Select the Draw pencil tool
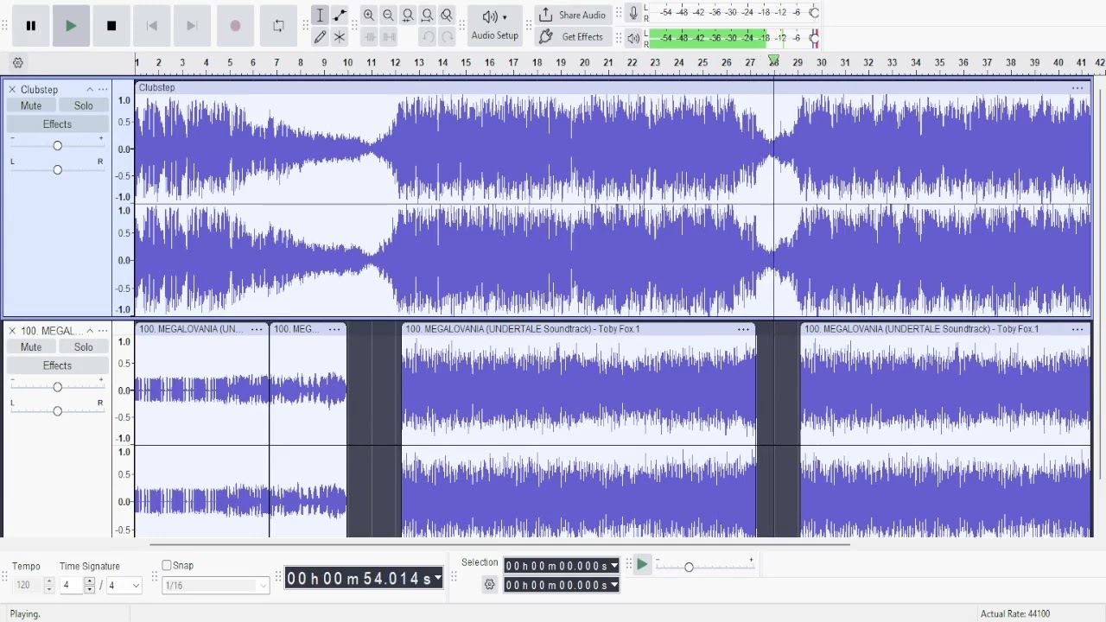1106x622 pixels. click(320, 37)
